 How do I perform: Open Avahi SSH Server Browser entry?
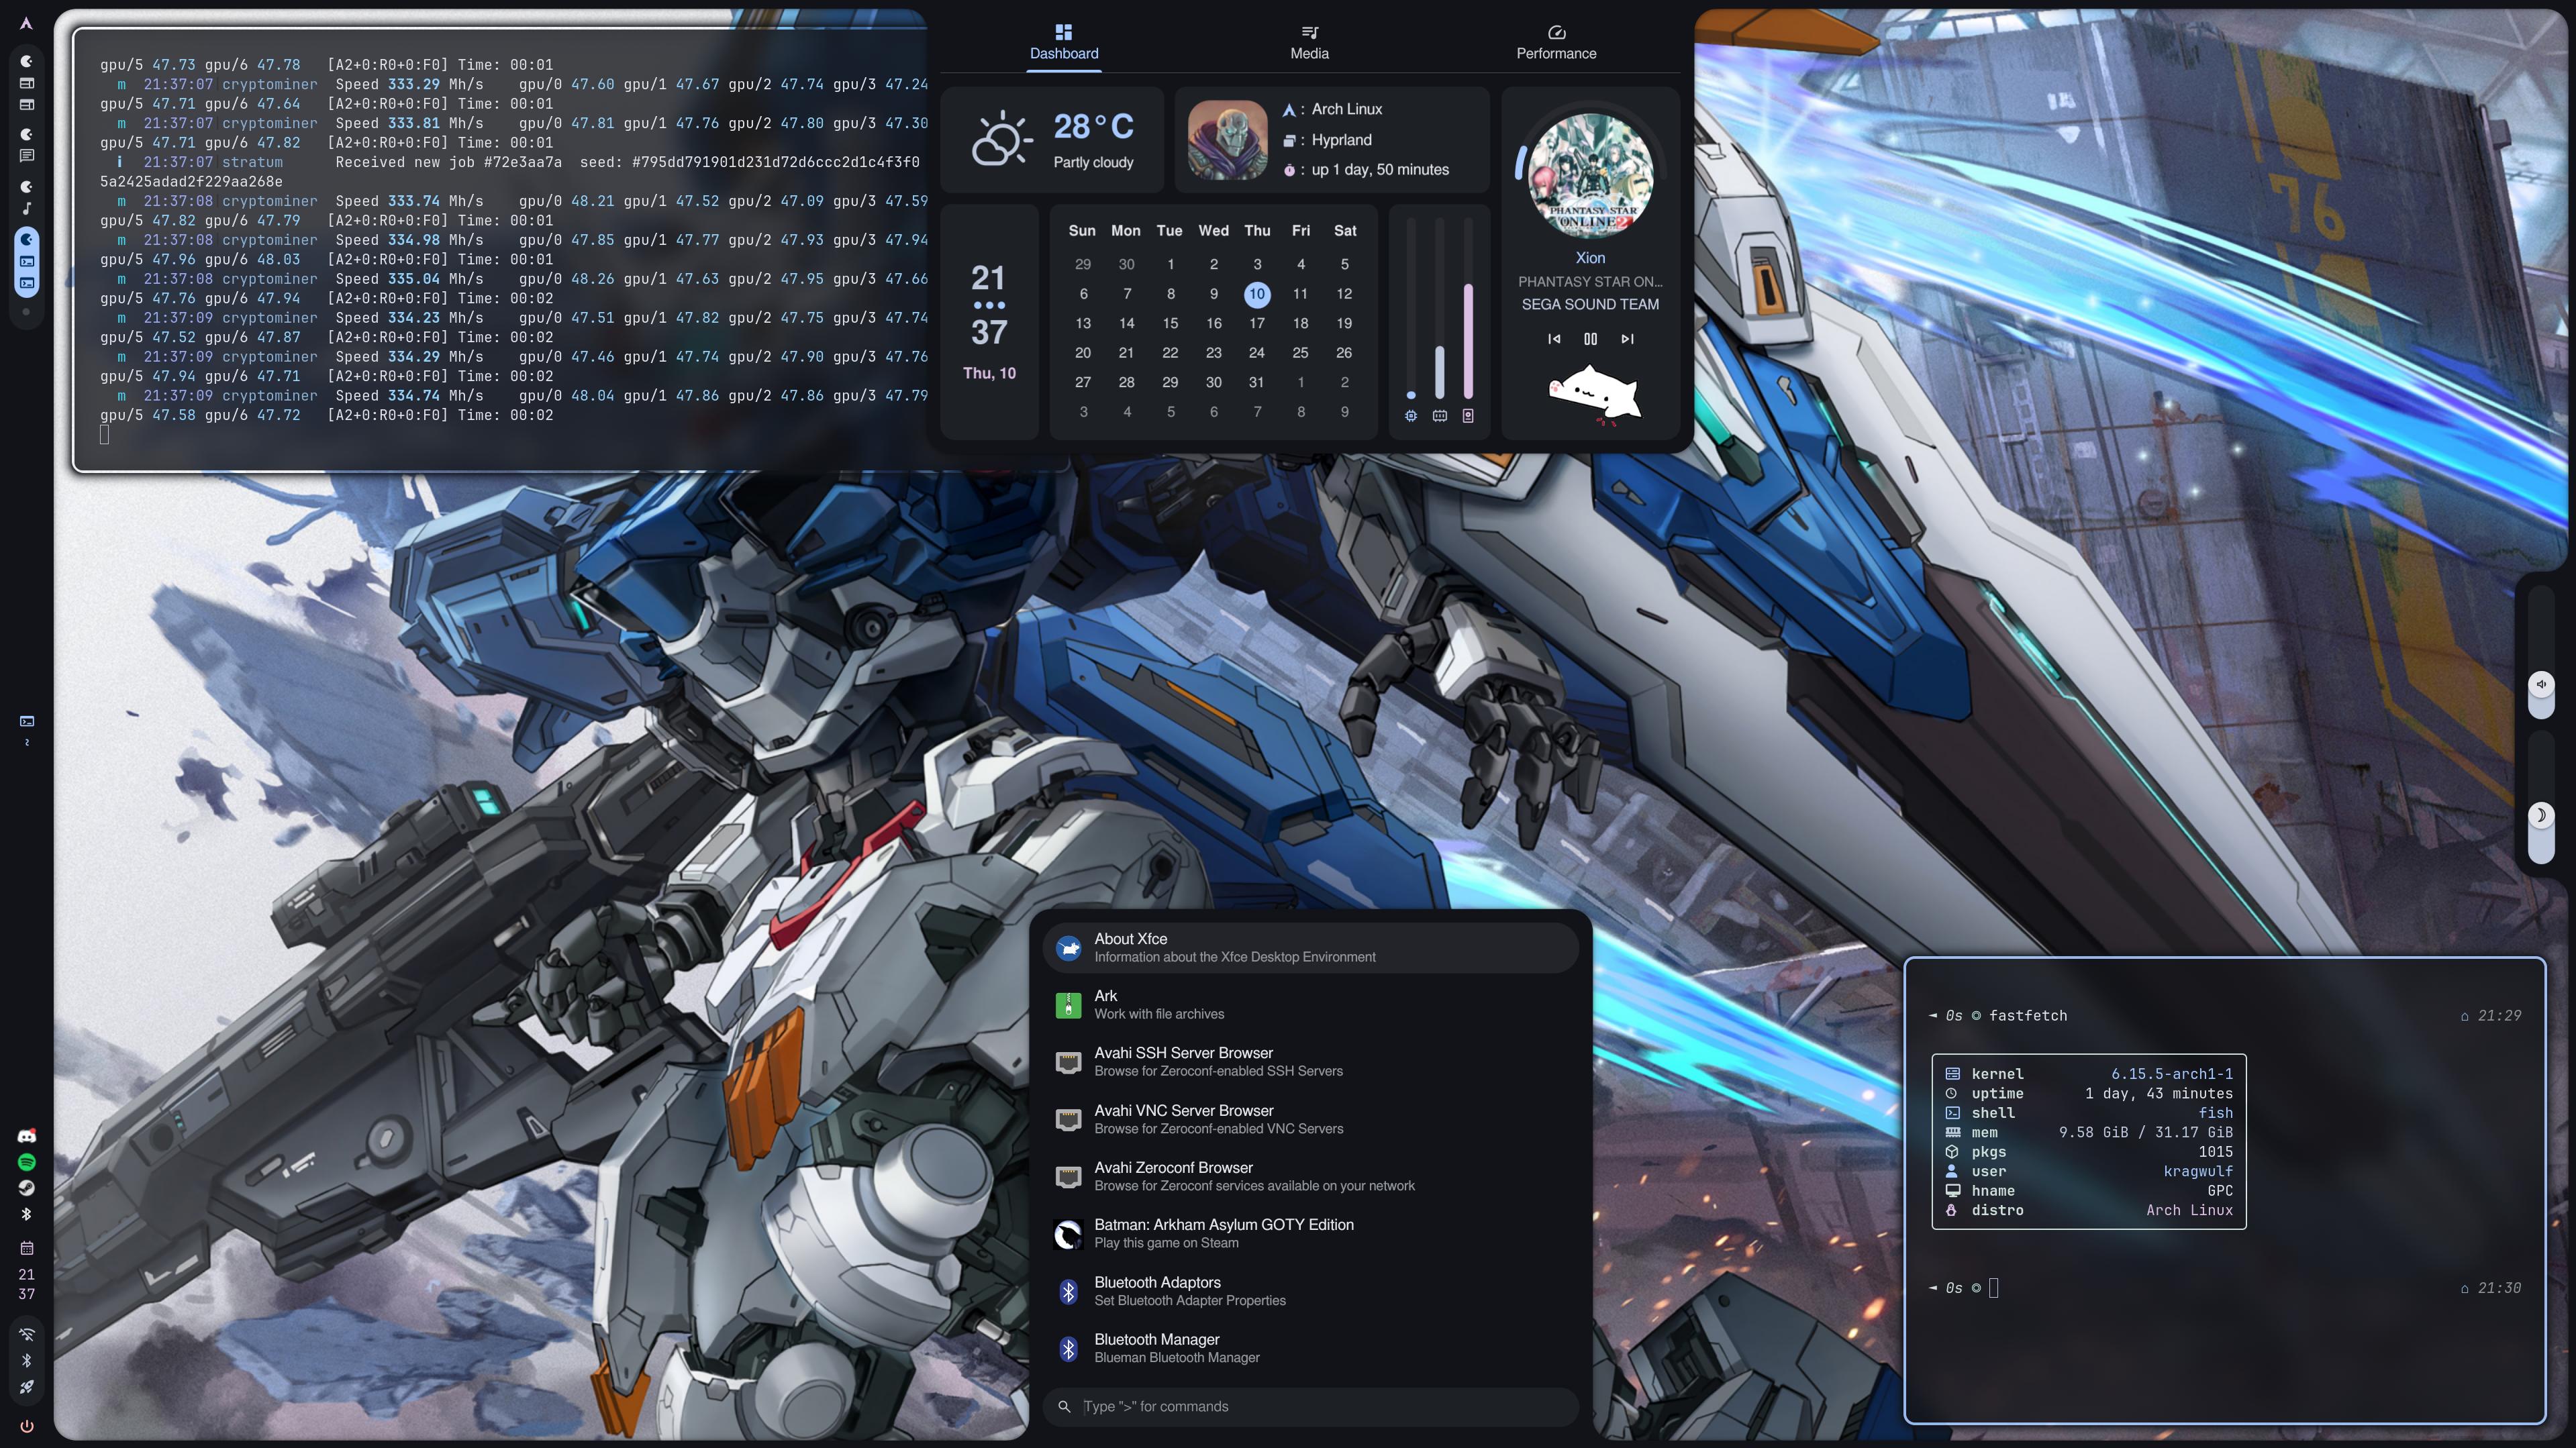pyautogui.click(x=1310, y=1061)
